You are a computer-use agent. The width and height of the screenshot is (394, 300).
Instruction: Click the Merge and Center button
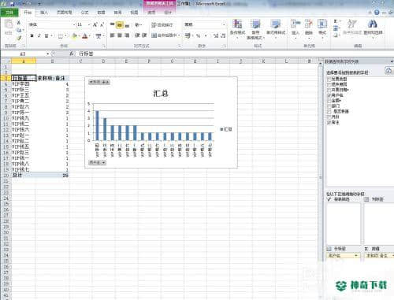click(x=165, y=35)
